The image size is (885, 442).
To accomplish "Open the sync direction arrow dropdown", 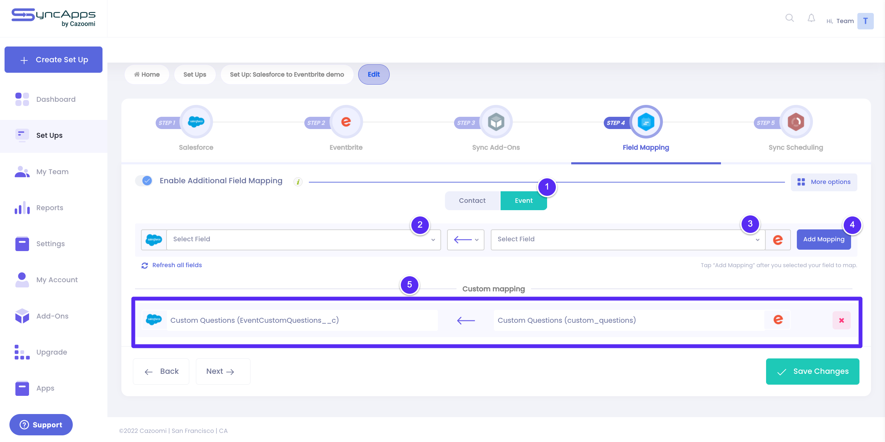I will (466, 240).
